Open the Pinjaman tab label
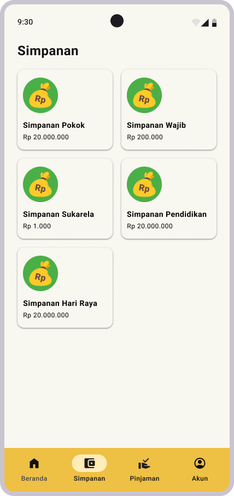 (144, 479)
